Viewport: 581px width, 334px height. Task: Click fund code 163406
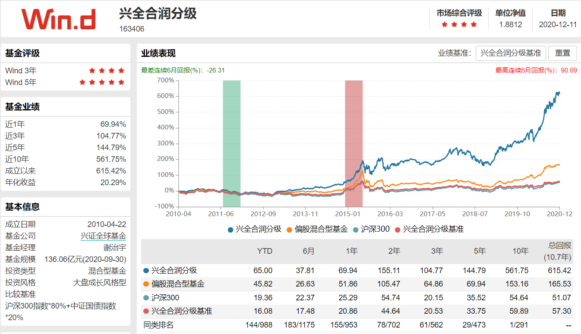[132, 29]
